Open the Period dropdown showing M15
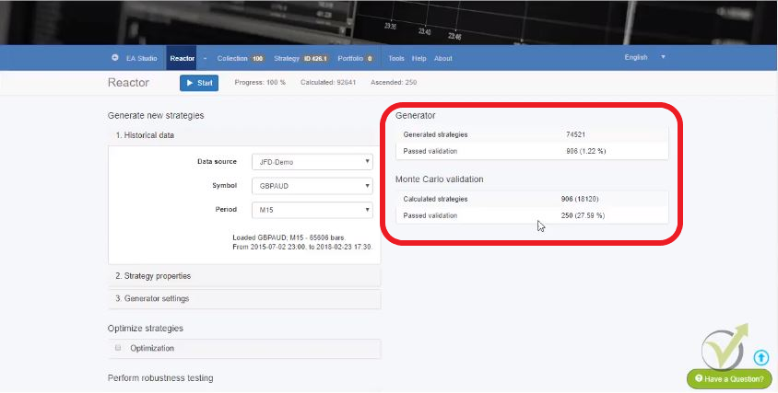This screenshot has height=393, width=778. [x=311, y=210]
